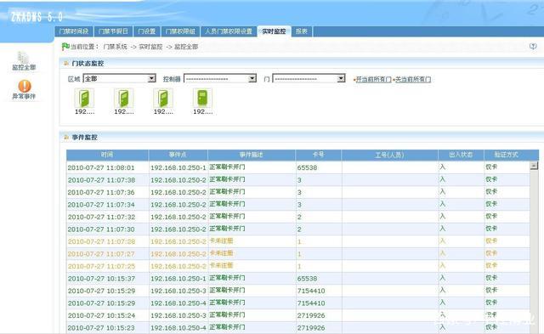Select the row timed 2010-07-27 11:08:01
The width and height of the screenshot is (544, 334).
[298, 167]
